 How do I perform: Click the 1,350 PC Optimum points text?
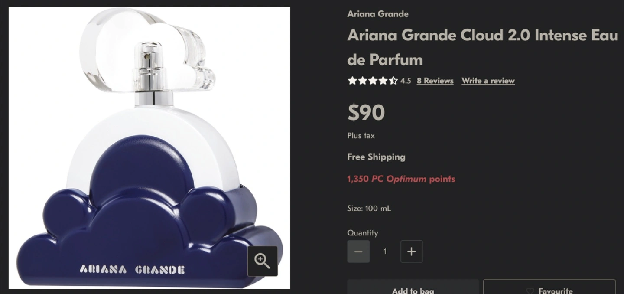[x=401, y=179]
